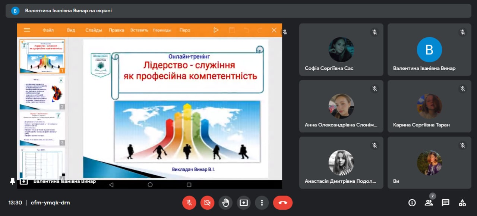Click the Переходы menu item
This screenshot has width=477, height=216.
(x=162, y=30)
